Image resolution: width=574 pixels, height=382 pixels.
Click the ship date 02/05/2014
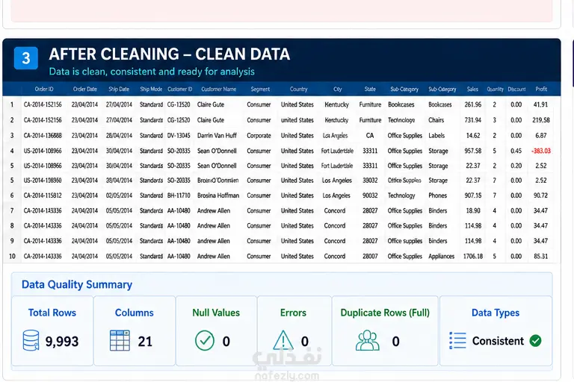(119, 195)
